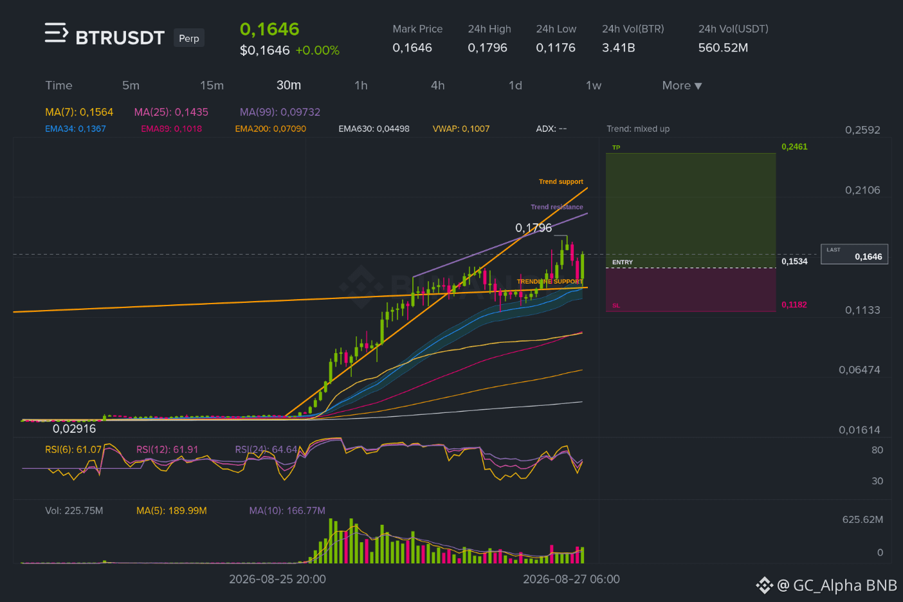Screen dimensions: 903x602
Task: Click the RSI(12): 61.91 label
Action: (x=167, y=450)
